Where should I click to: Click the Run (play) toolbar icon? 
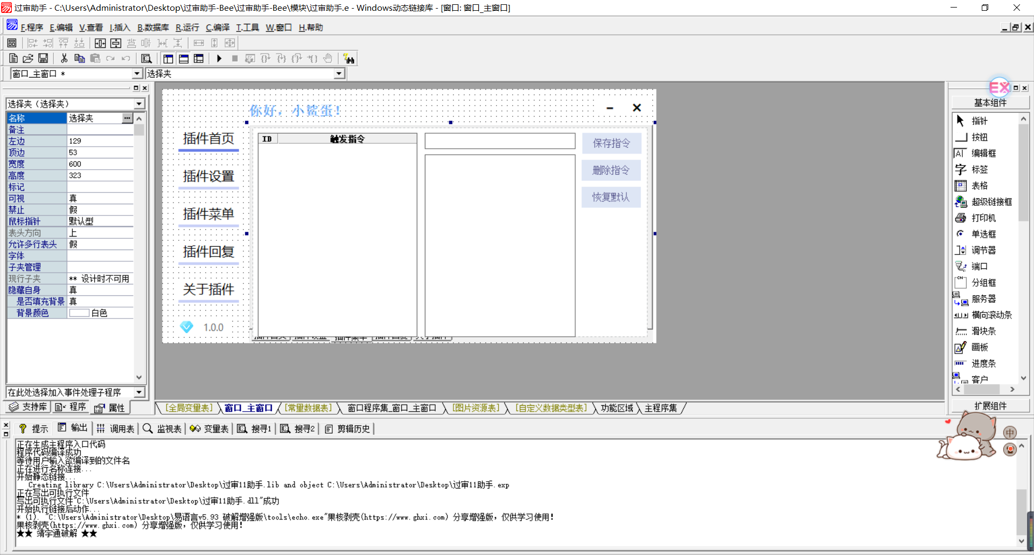(x=219, y=59)
